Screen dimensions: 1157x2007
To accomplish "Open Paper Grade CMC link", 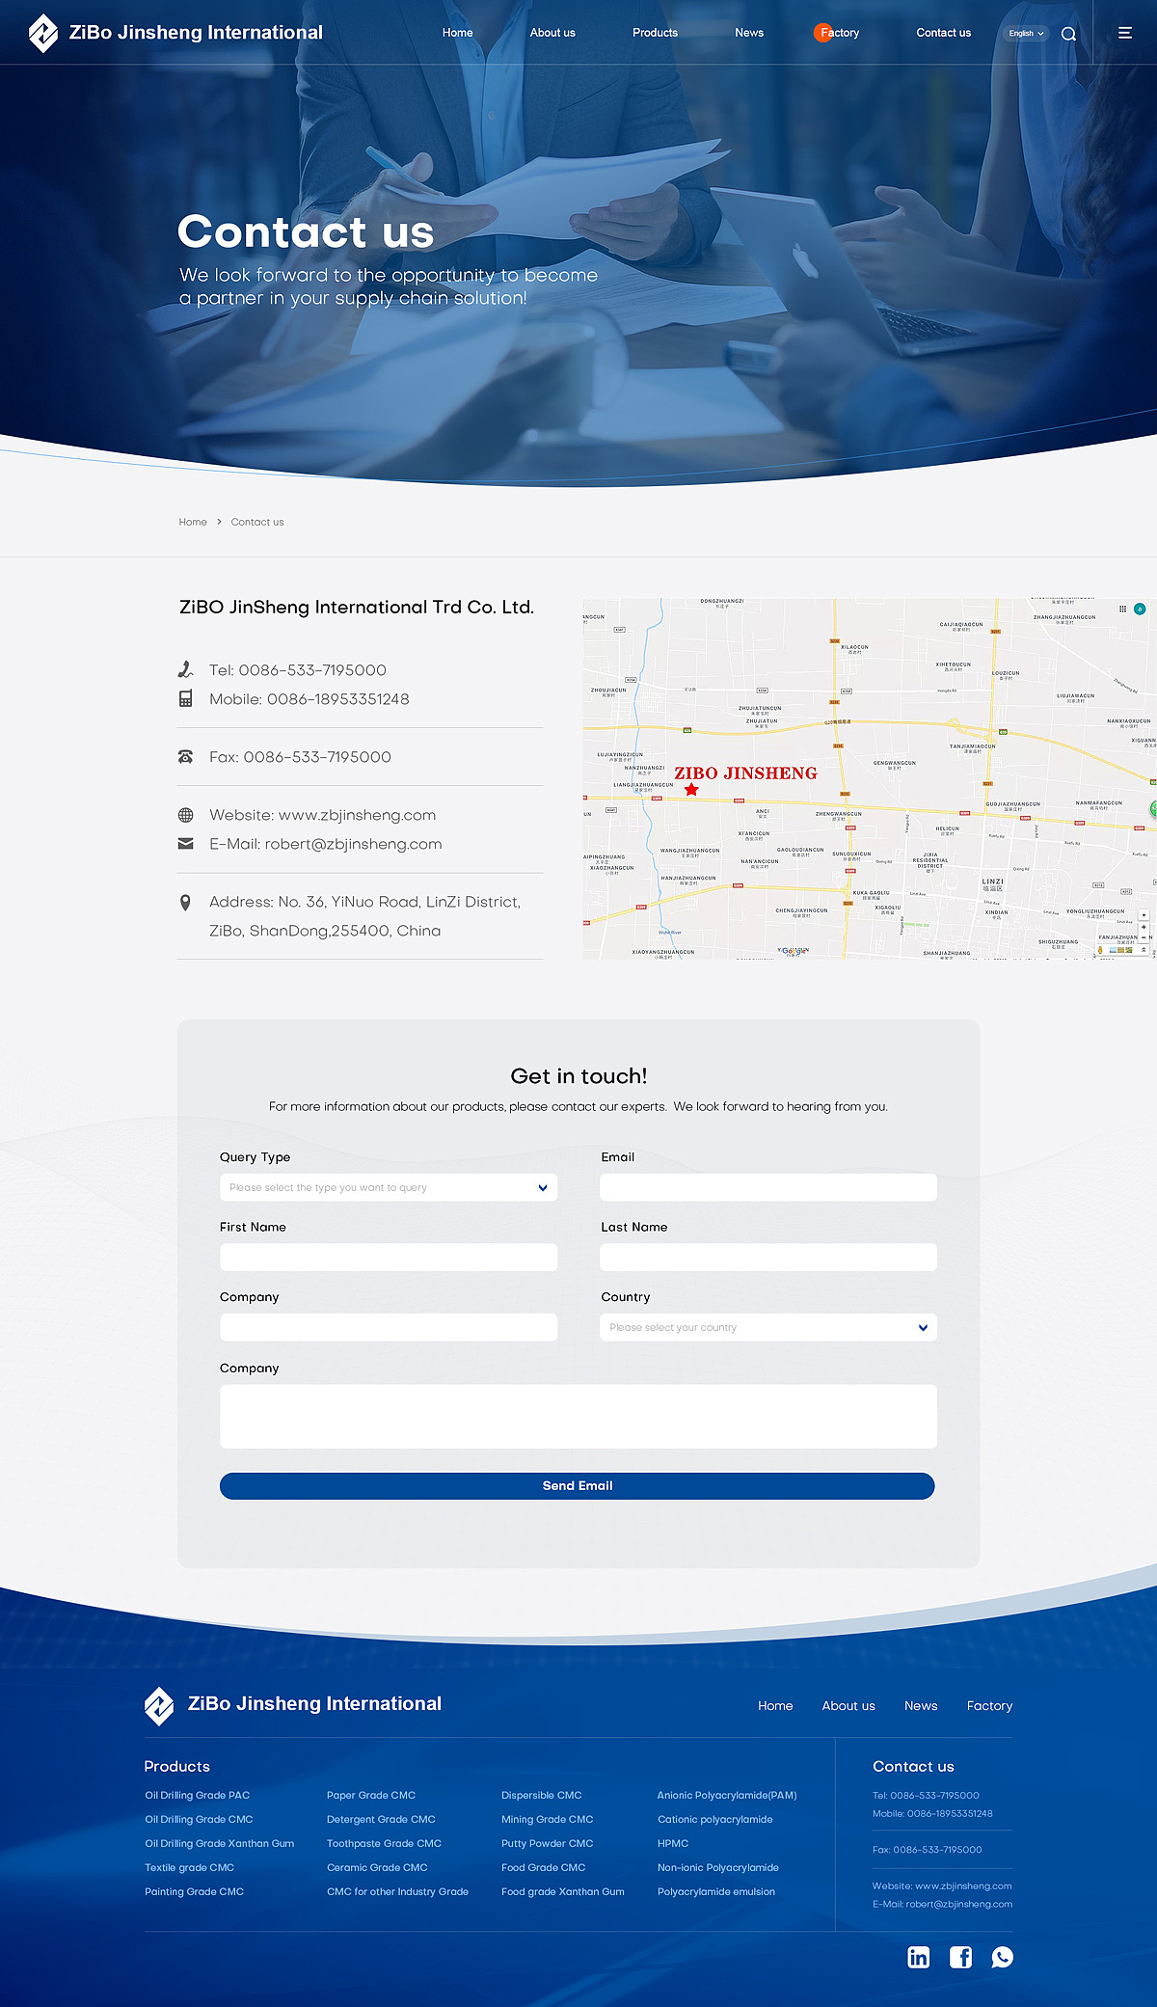I will 371,1795.
